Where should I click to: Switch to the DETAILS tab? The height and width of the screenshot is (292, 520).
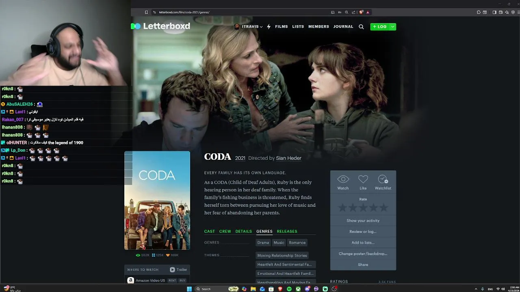244,231
